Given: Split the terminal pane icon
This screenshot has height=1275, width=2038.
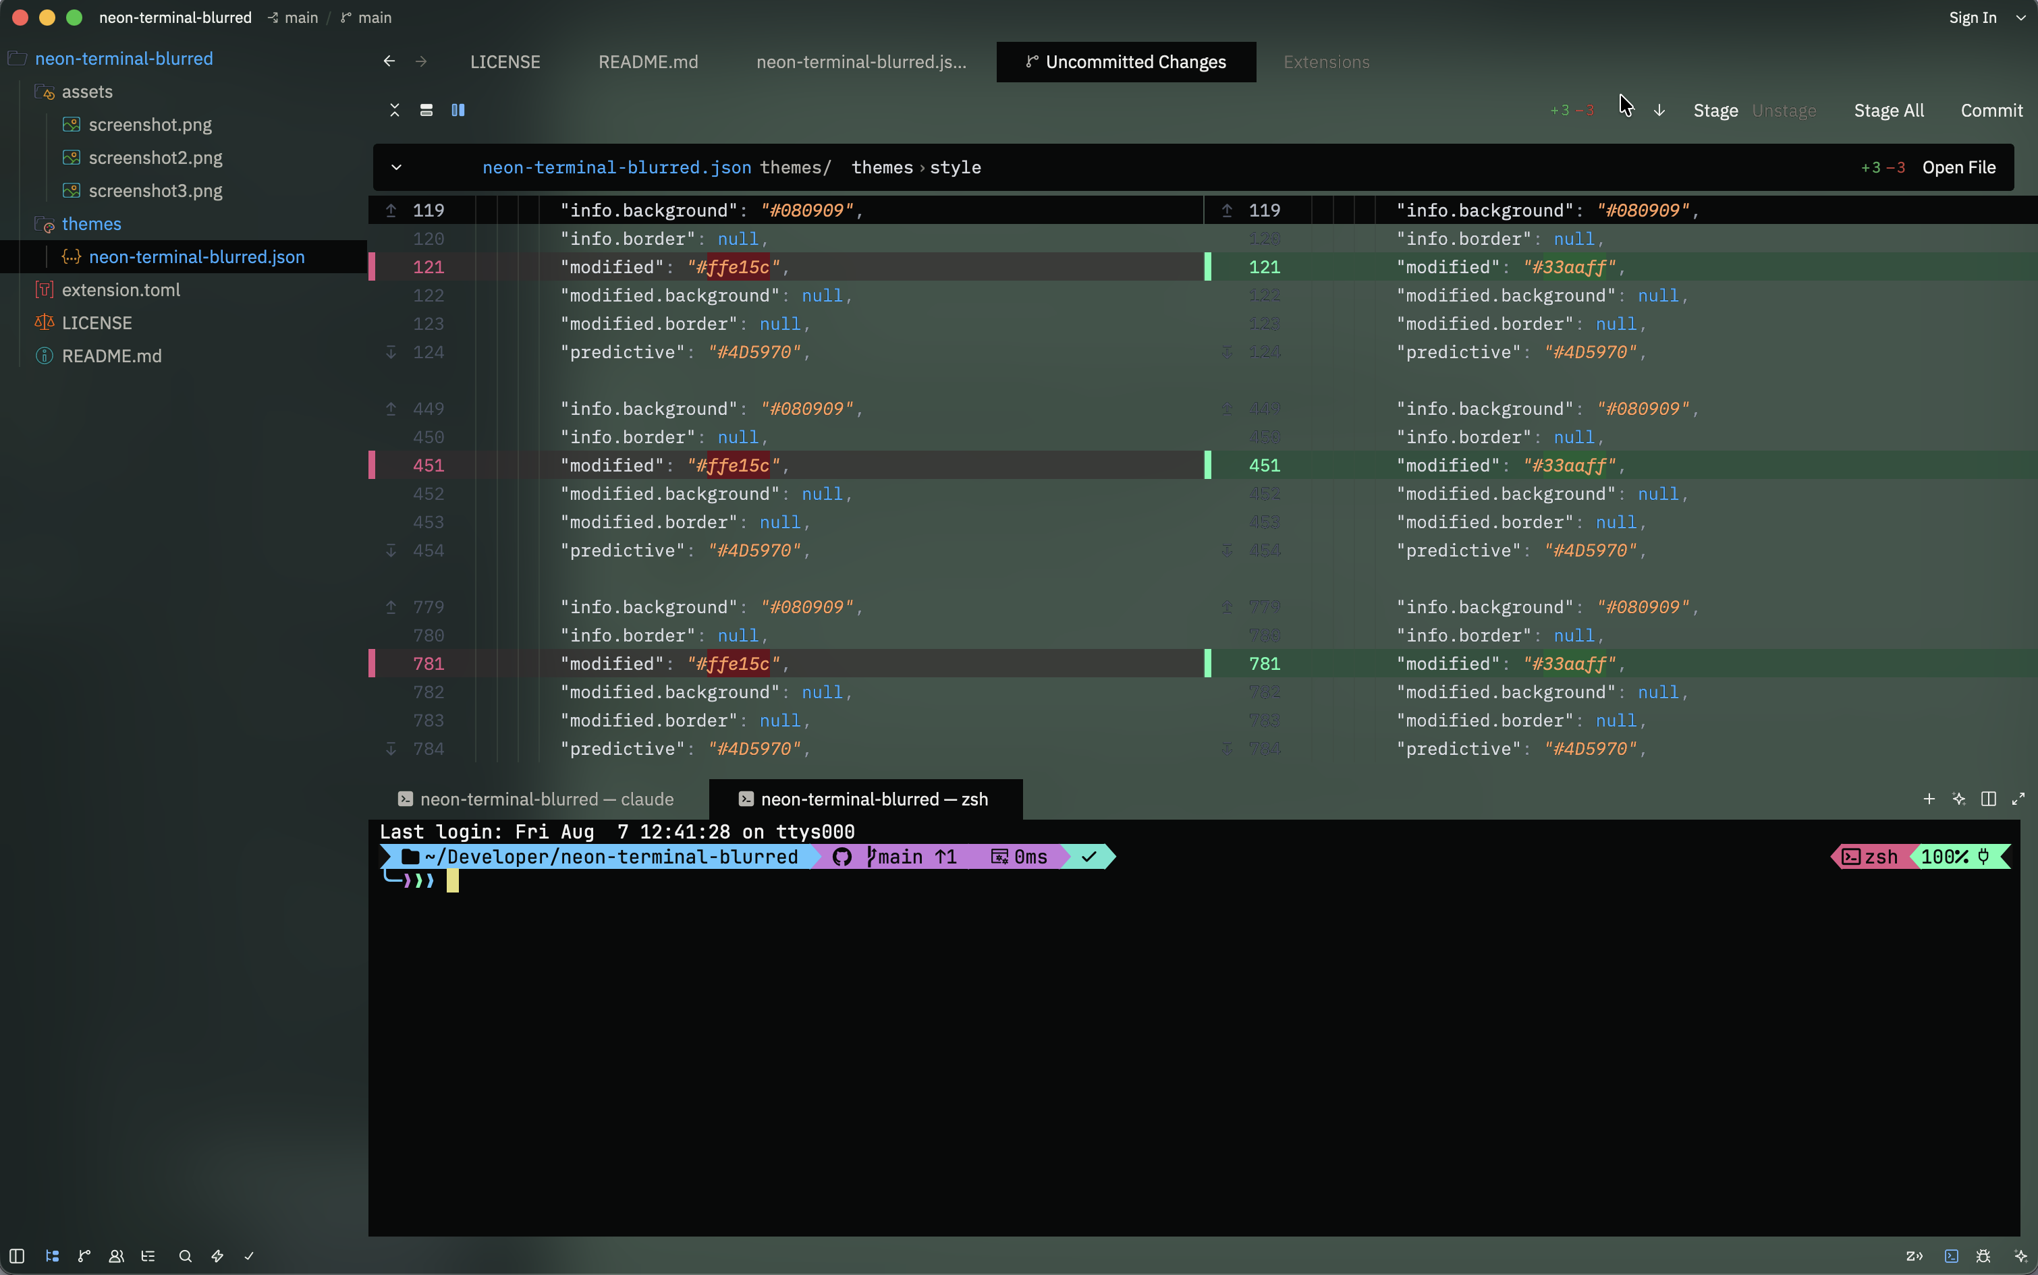Looking at the screenshot, I should click(x=1988, y=799).
